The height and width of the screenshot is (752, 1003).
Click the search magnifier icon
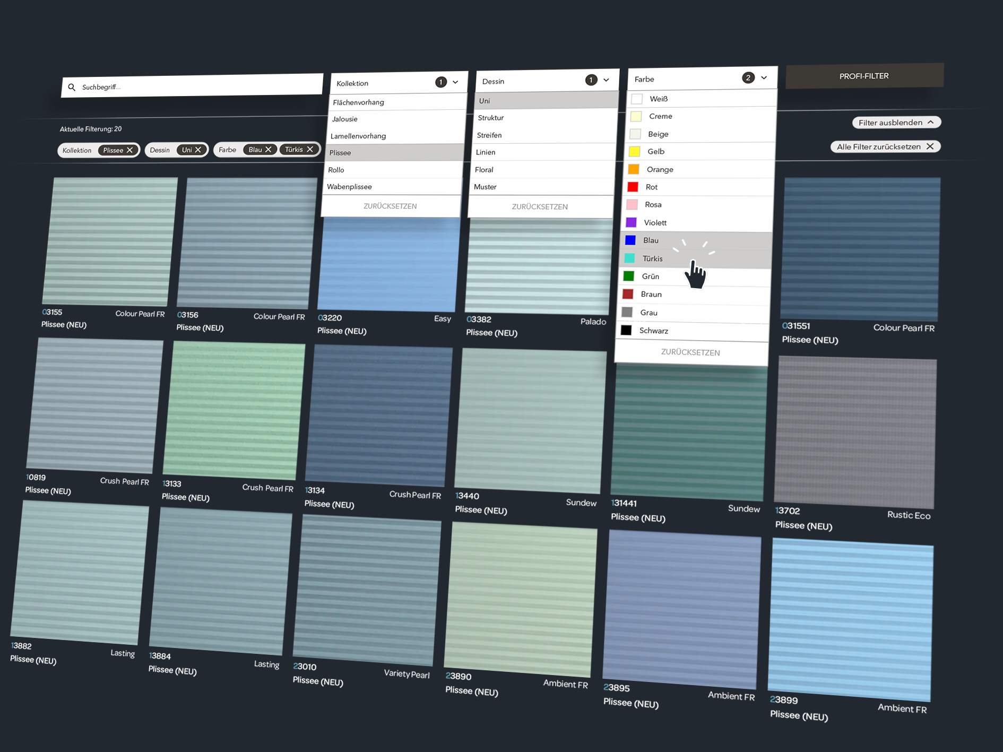[x=72, y=87]
